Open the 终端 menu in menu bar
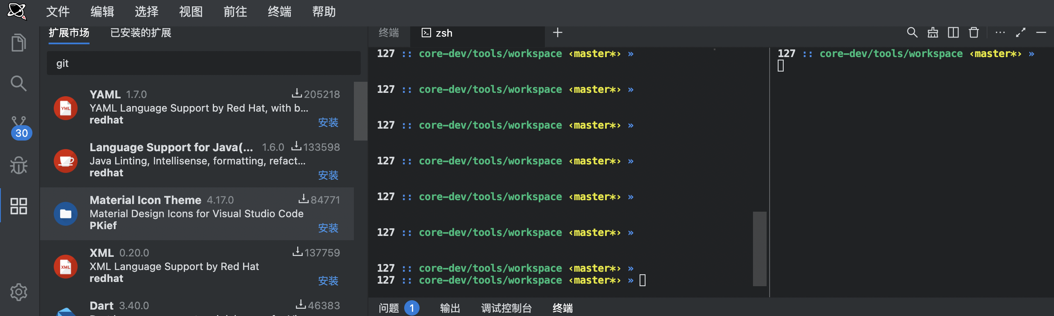The width and height of the screenshot is (1054, 316). click(280, 11)
